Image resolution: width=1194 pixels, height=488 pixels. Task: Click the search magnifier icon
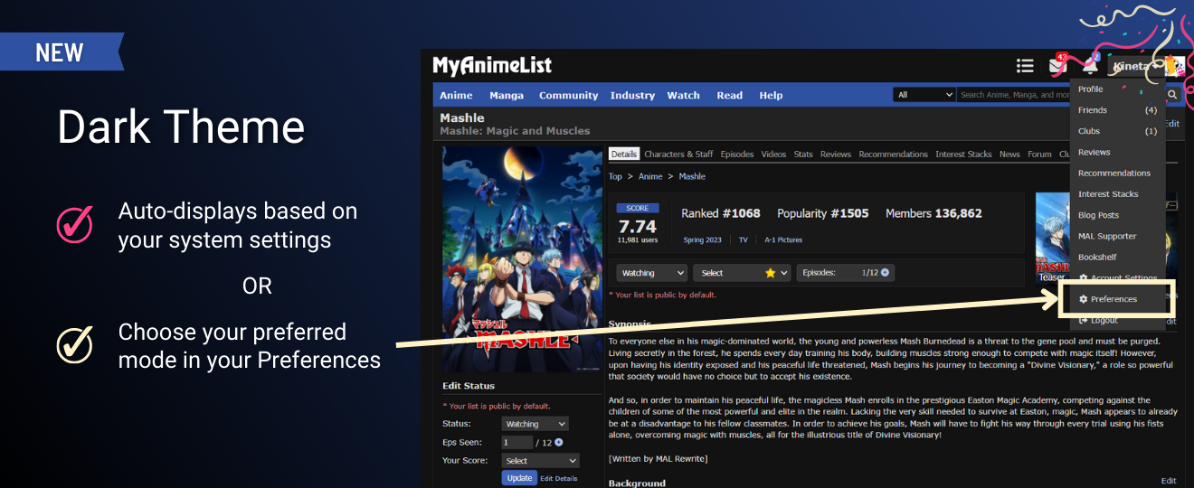point(1172,95)
